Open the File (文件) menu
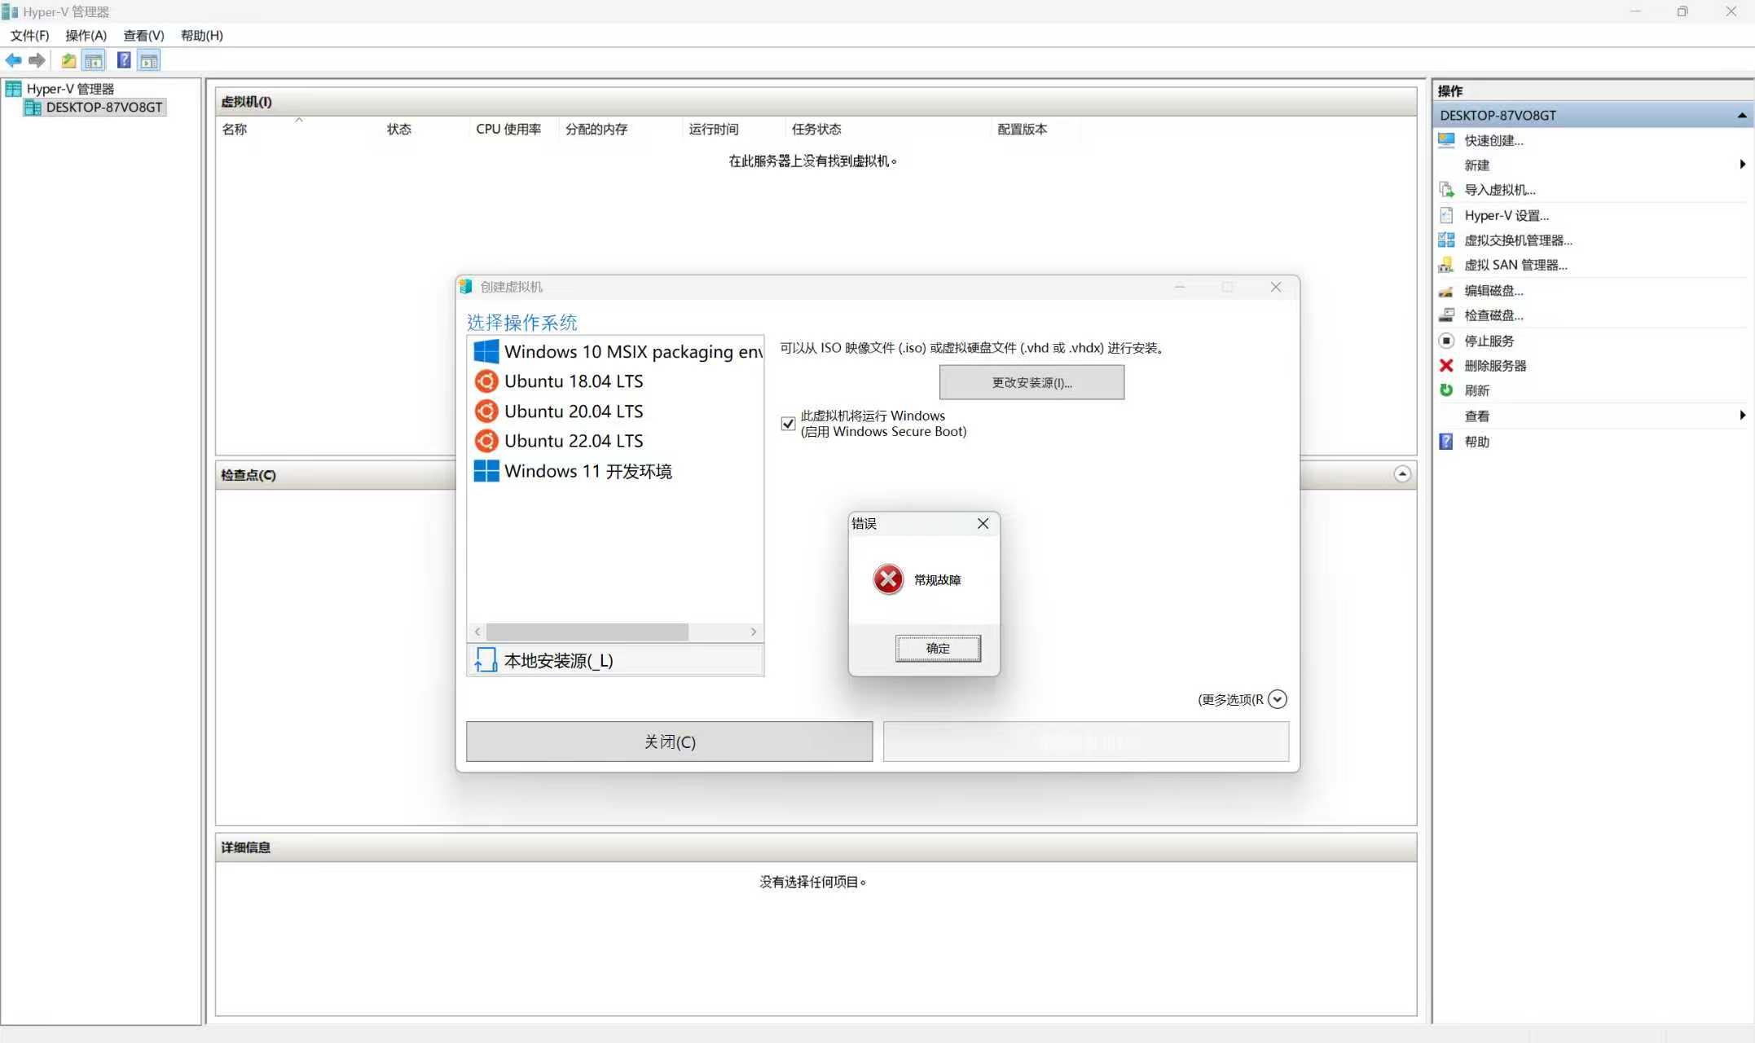This screenshot has height=1043, width=1755. pyautogui.click(x=29, y=35)
